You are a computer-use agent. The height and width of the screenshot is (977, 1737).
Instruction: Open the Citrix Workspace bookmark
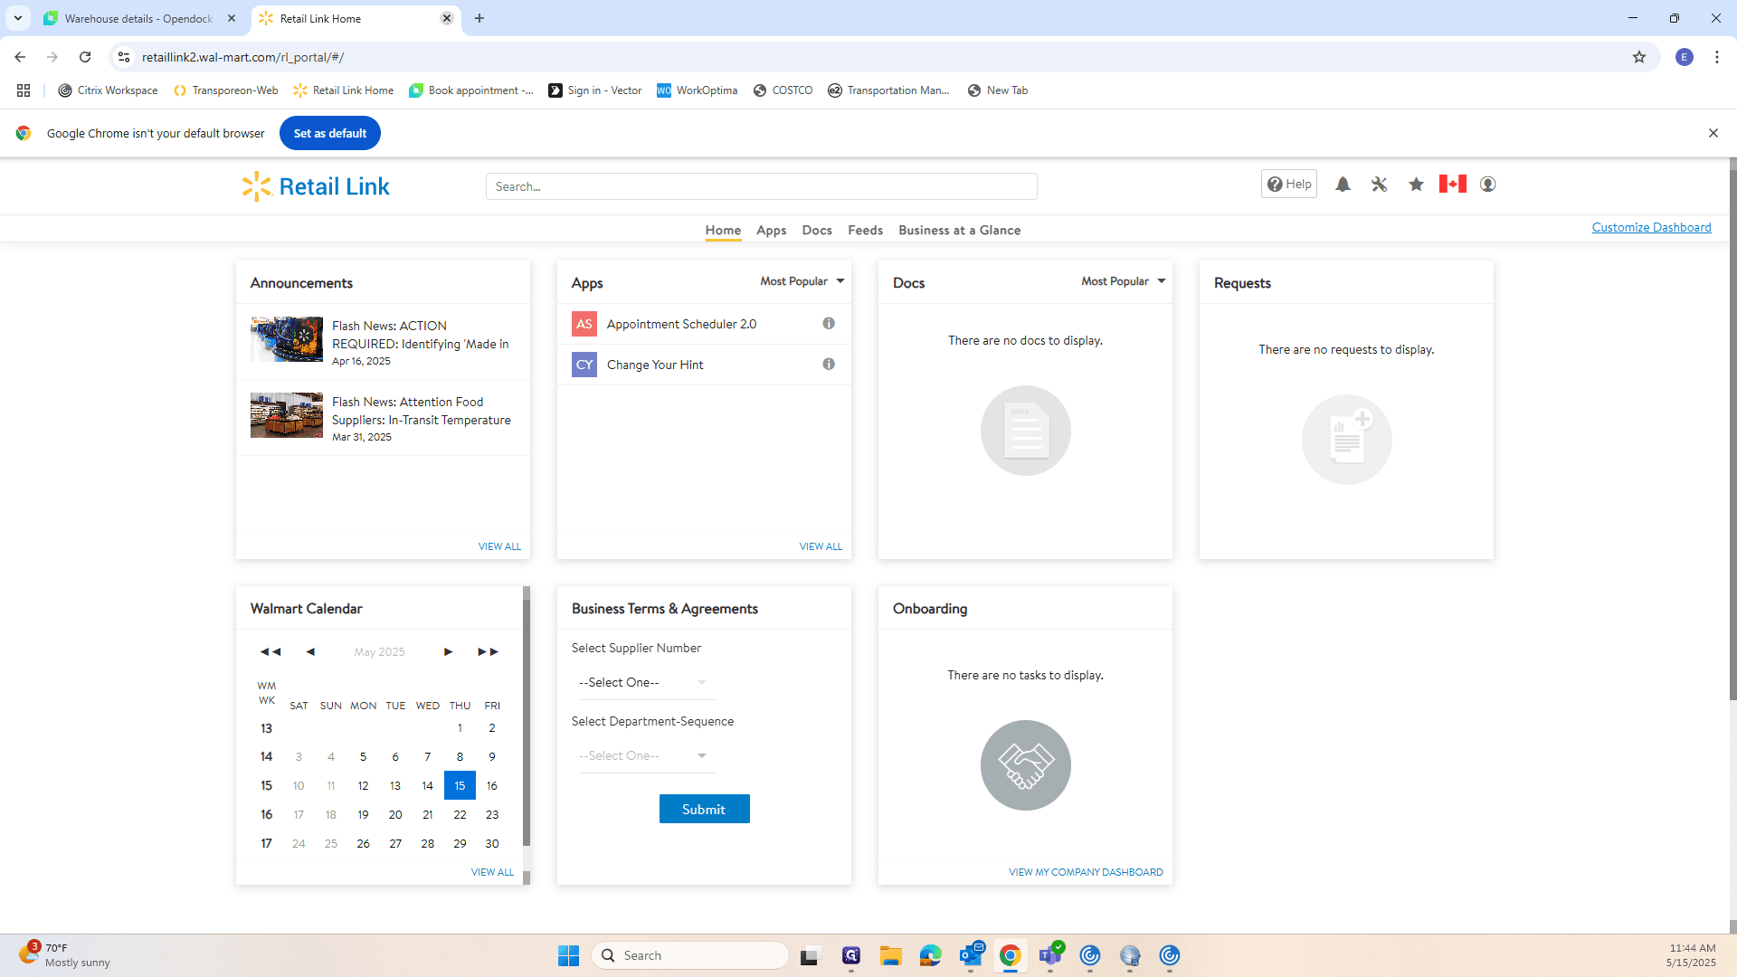pyautogui.click(x=108, y=90)
